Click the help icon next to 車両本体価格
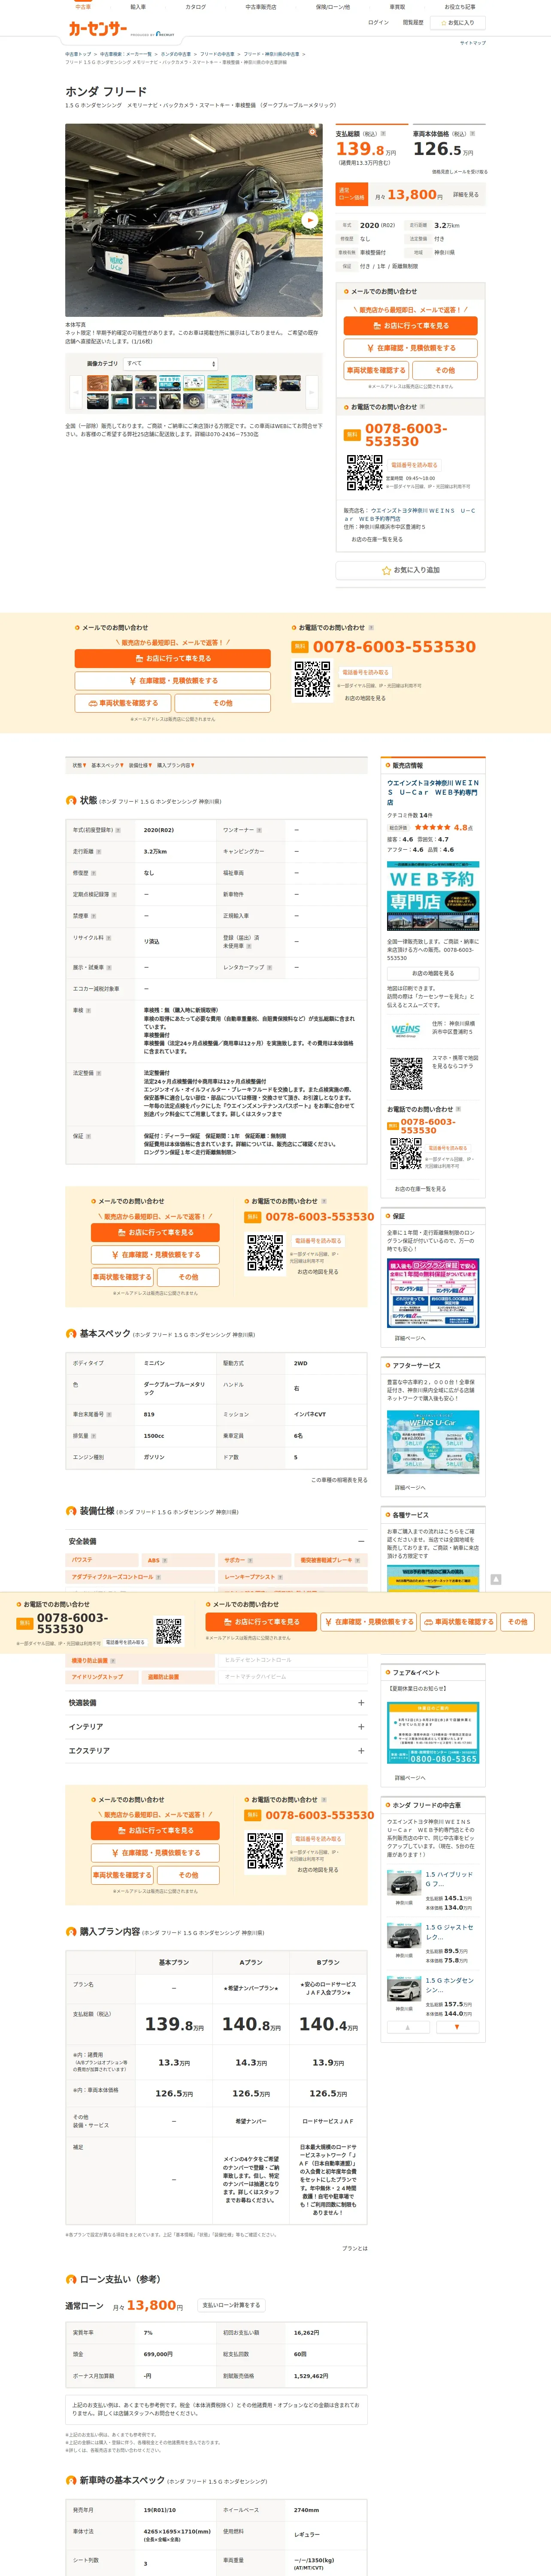This screenshot has width=551, height=2576. pyautogui.click(x=472, y=133)
